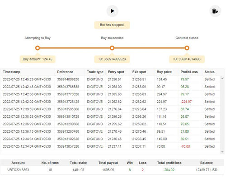Click the Buy succeeded stage circle
Image resolution: width=226 pixels, height=177 pixels.
(x=112, y=48)
